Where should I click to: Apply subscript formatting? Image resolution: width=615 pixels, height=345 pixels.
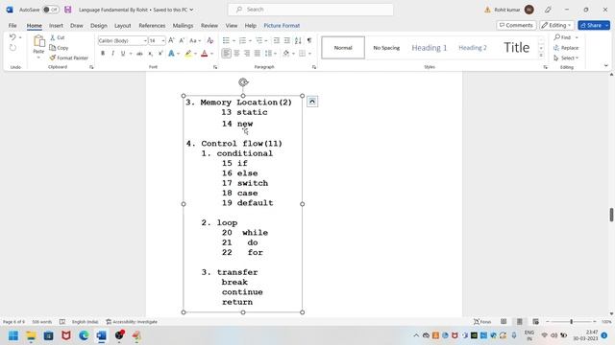(150, 54)
